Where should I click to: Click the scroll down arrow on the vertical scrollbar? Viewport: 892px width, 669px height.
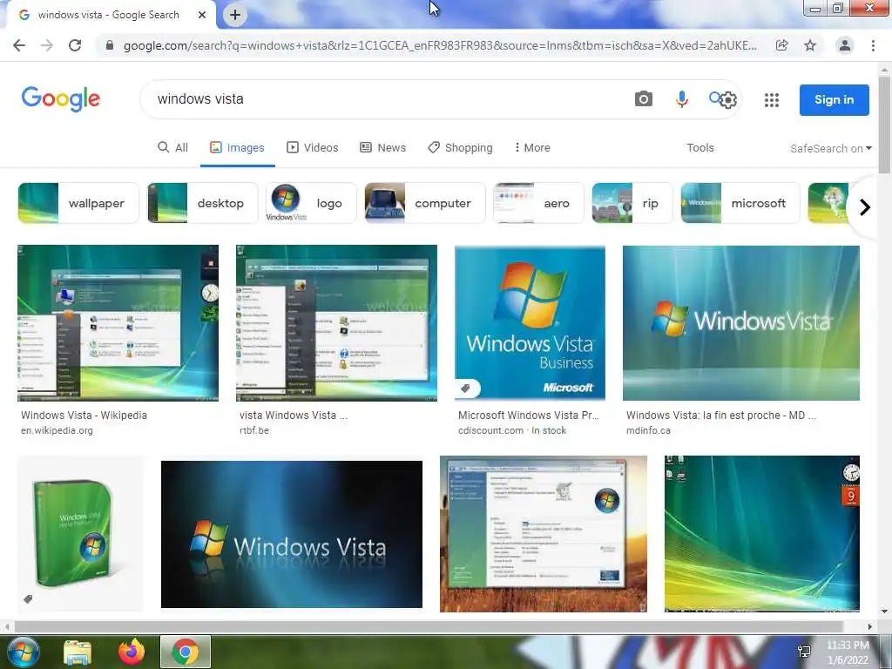coord(885,612)
